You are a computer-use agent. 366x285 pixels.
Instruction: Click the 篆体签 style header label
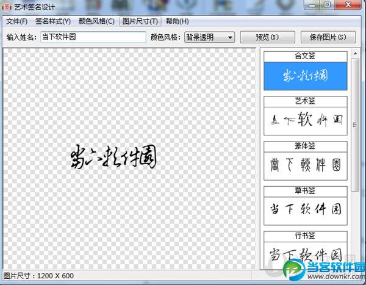[x=306, y=146]
